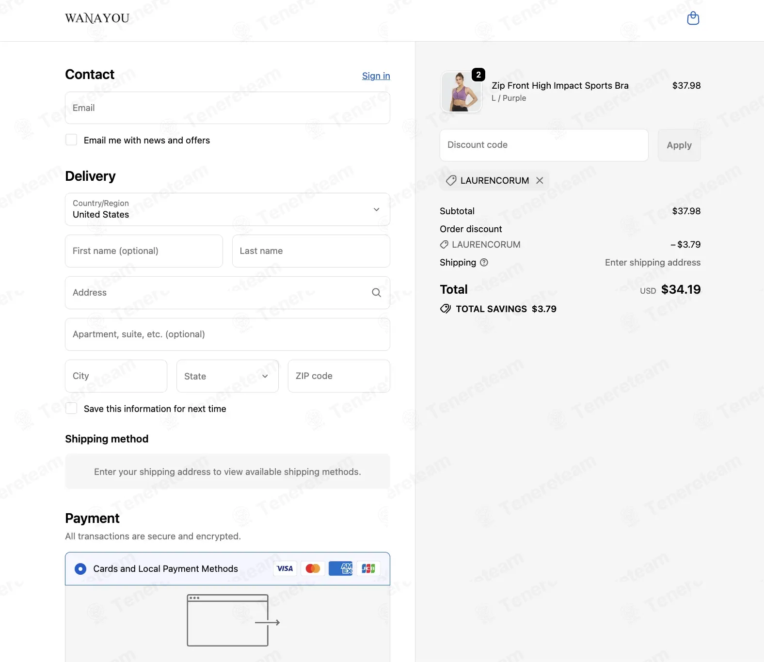This screenshot has height=662, width=764.
Task: Click the tag icon in LAURENCORUM chip
Action: [451, 180]
